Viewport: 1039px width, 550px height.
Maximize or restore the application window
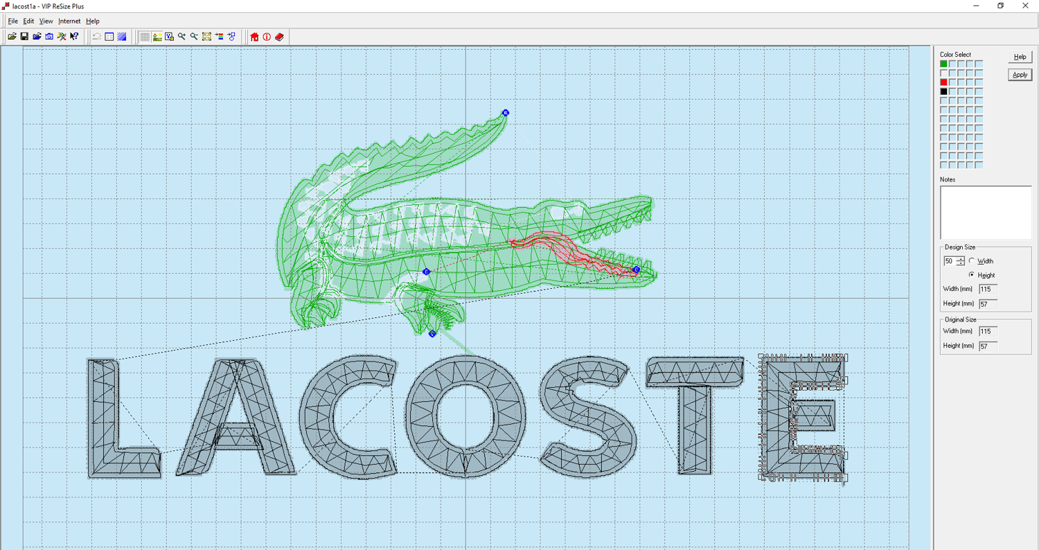click(x=1000, y=6)
